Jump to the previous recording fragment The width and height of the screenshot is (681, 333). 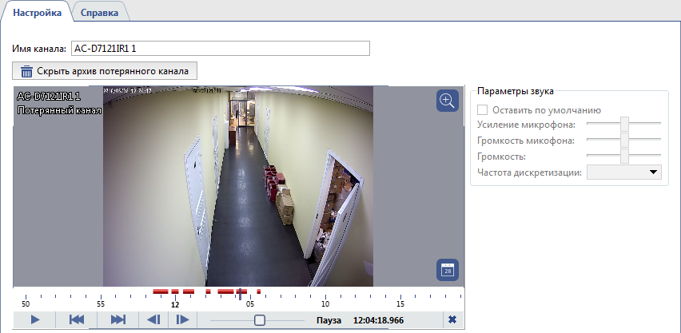tap(77, 319)
